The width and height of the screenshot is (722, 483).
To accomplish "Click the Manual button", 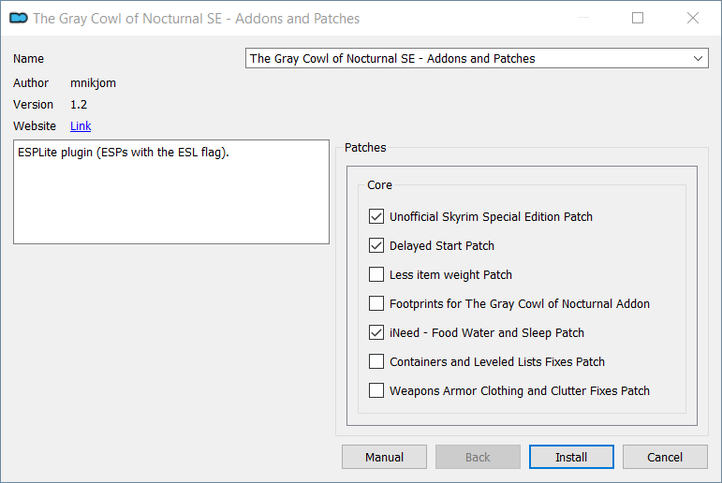I will click(x=384, y=457).
